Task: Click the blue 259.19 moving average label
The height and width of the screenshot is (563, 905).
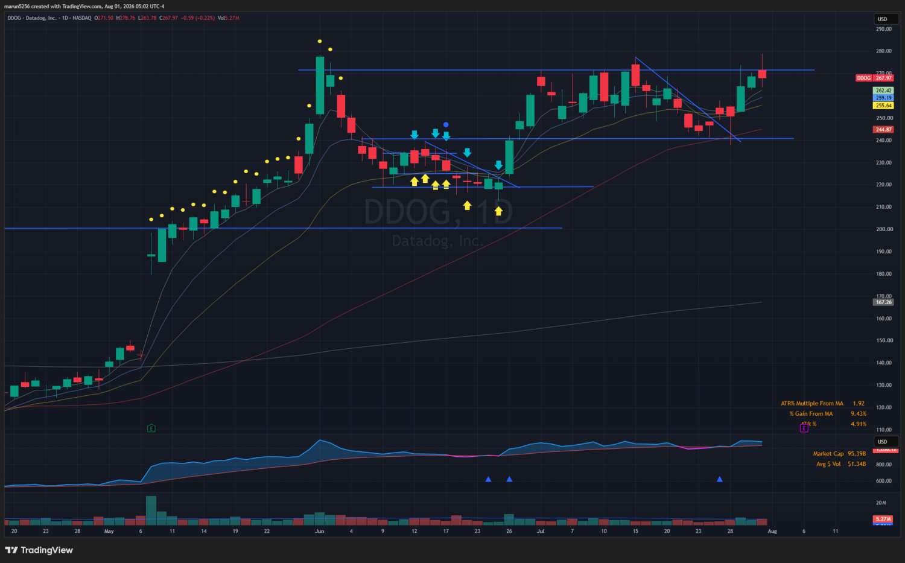Action: pyautogui.click(x=883, y=98)
